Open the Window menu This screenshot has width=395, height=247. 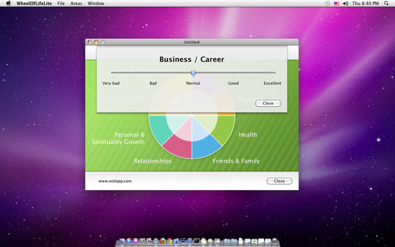pos(96,3)
